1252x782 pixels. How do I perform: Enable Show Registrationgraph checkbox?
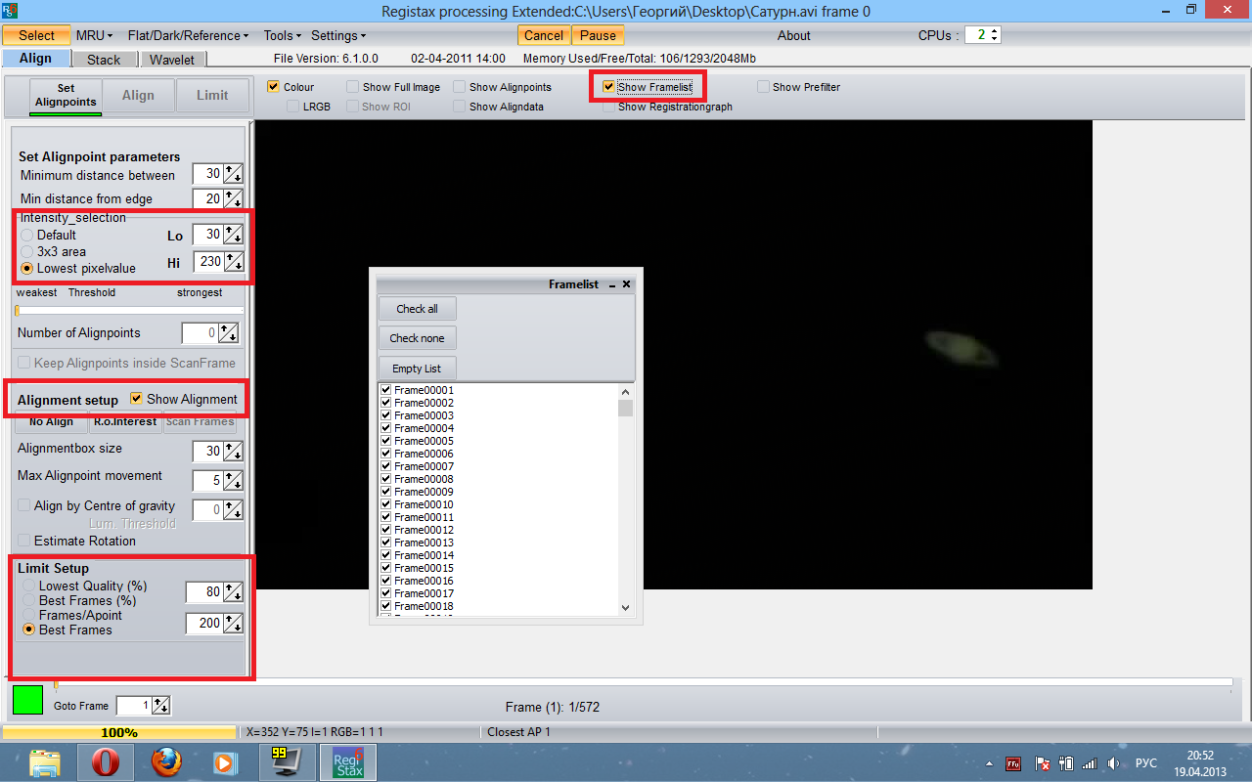point(608,107)
